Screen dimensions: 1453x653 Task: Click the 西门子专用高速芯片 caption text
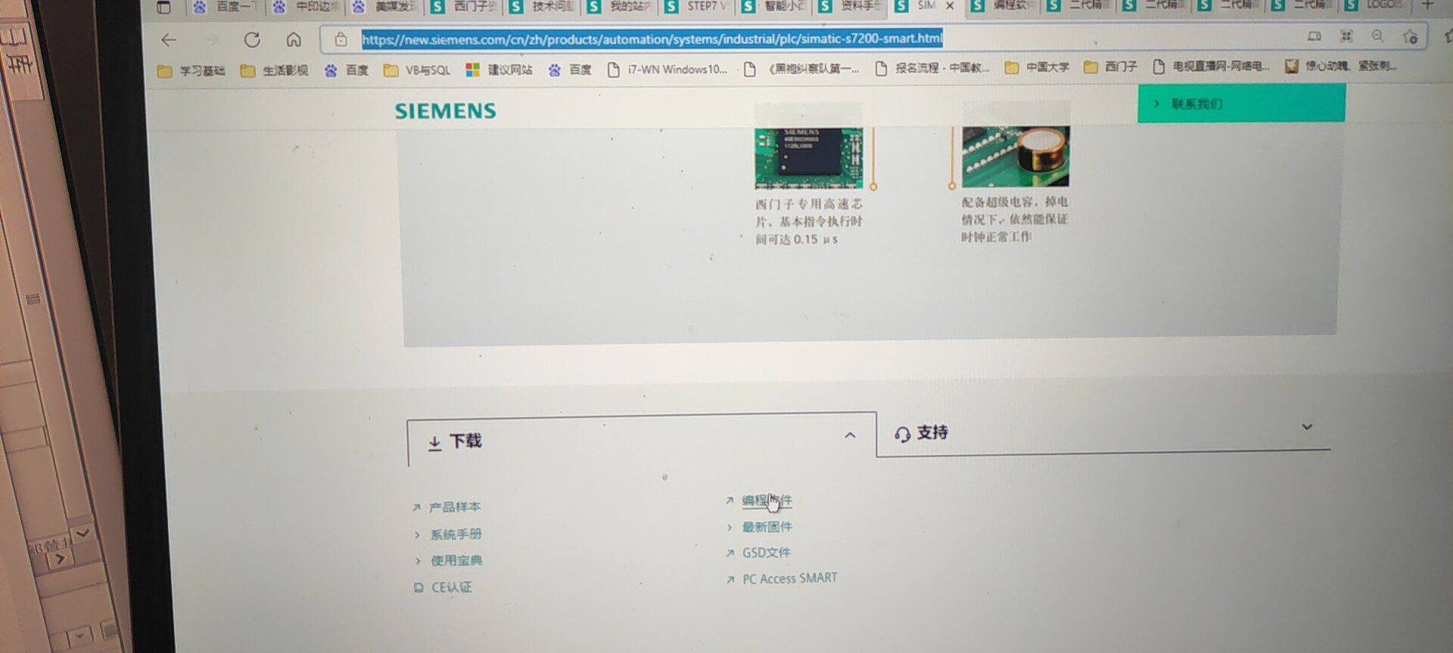pyautogui.click(x=809, y=221)
